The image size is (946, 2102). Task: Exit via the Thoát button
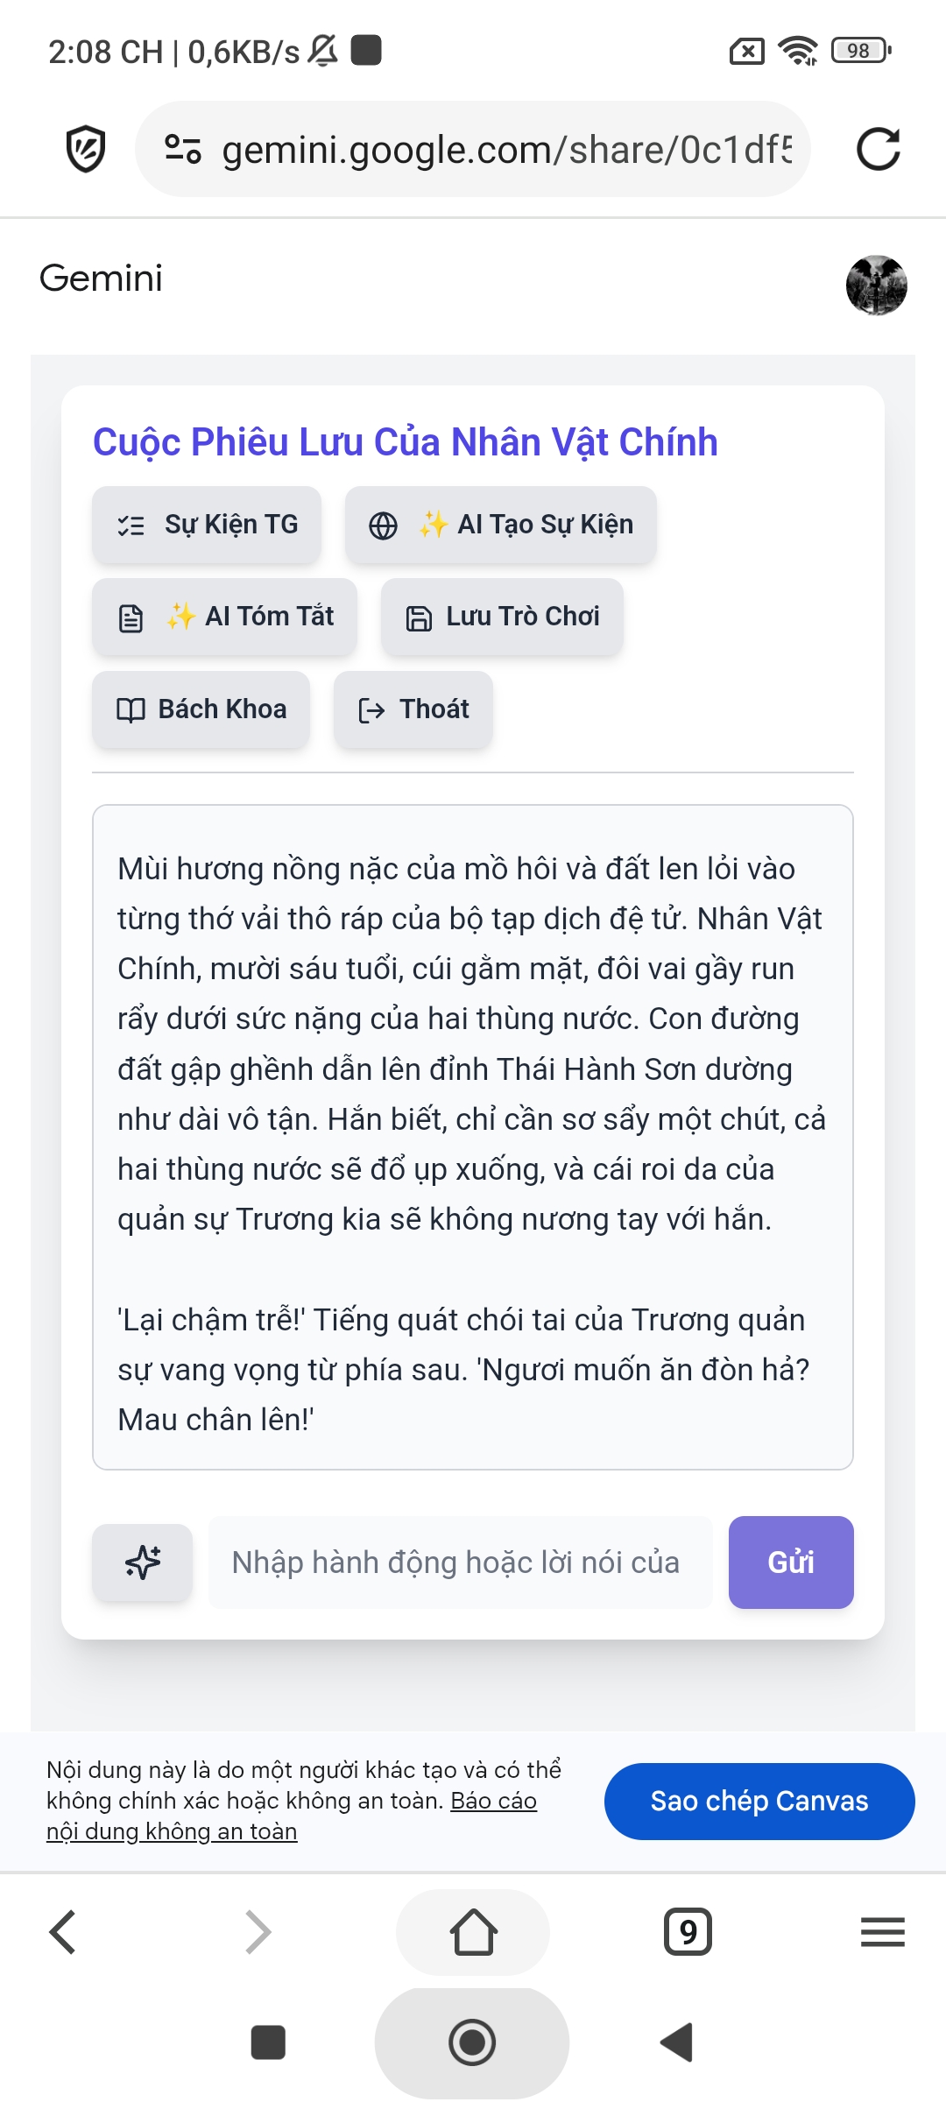[413, 709]
